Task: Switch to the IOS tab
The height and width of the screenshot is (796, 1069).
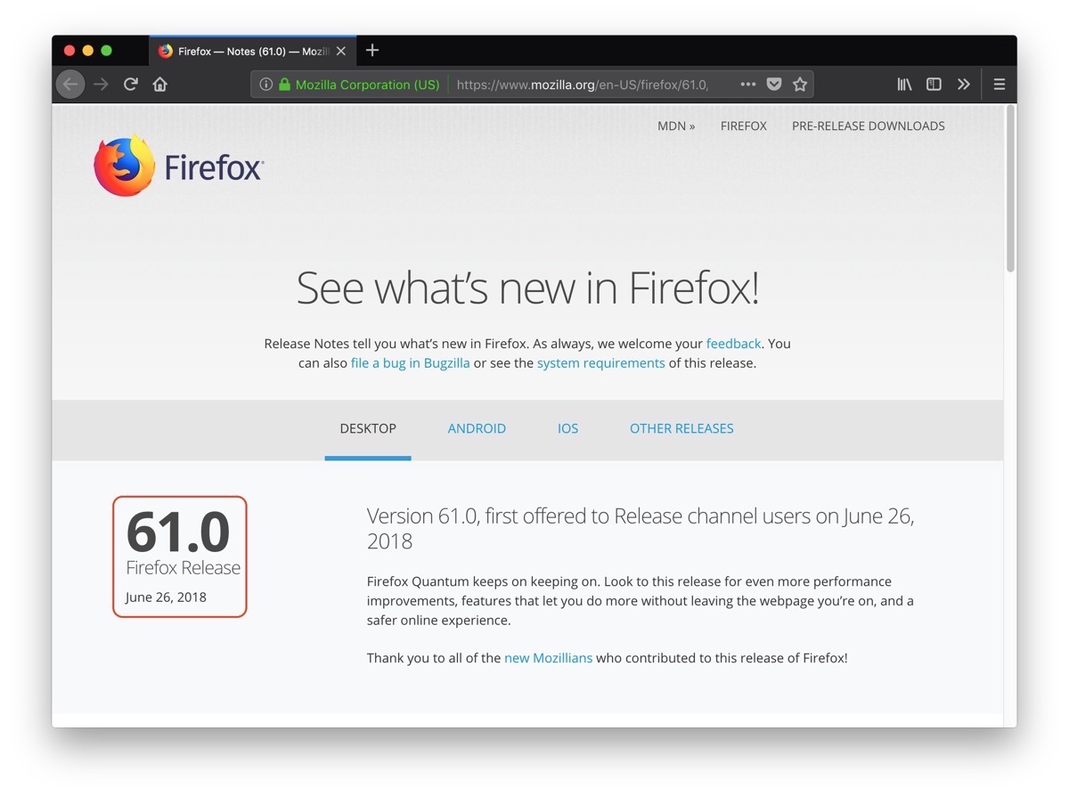Action: pos(568,428)
